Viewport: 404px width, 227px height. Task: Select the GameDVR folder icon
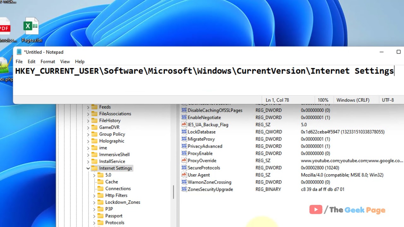coord(94,127)
